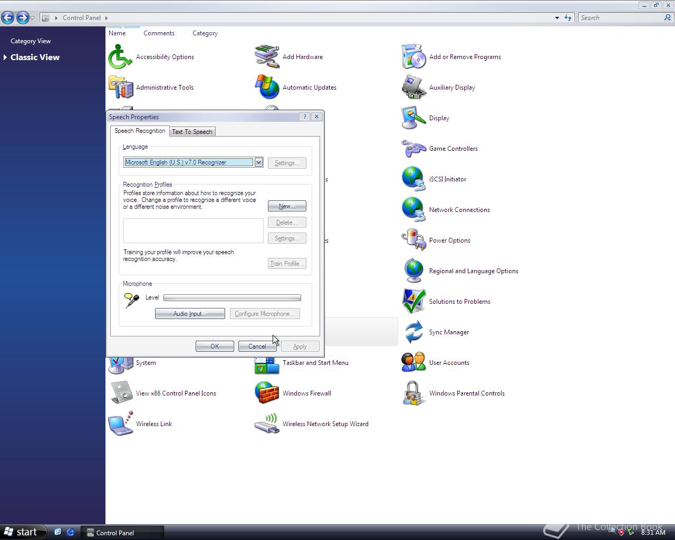Click the microphone icon in Speech Properties
This screenshot has height=540, width=675.
click(x=131, y=300)
